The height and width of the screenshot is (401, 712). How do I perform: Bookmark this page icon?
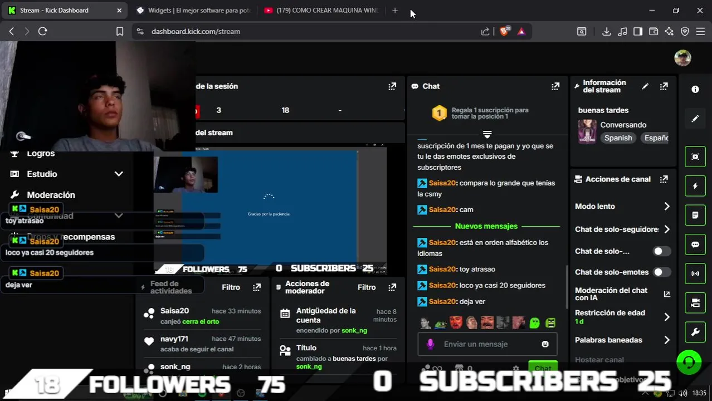pyautogui.click(x=120, y=32)
